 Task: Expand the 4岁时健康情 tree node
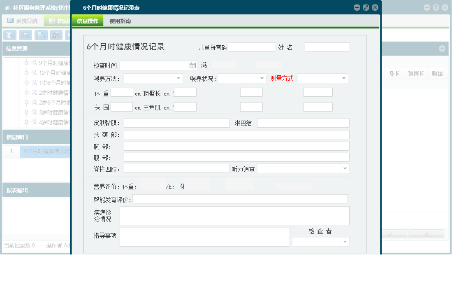(26, 122)
